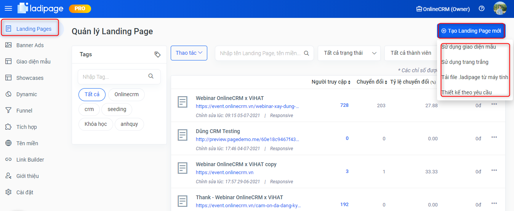Screen dimensions: 514x211
Task: Select the crm tag
Action: [x=89, y=109]
